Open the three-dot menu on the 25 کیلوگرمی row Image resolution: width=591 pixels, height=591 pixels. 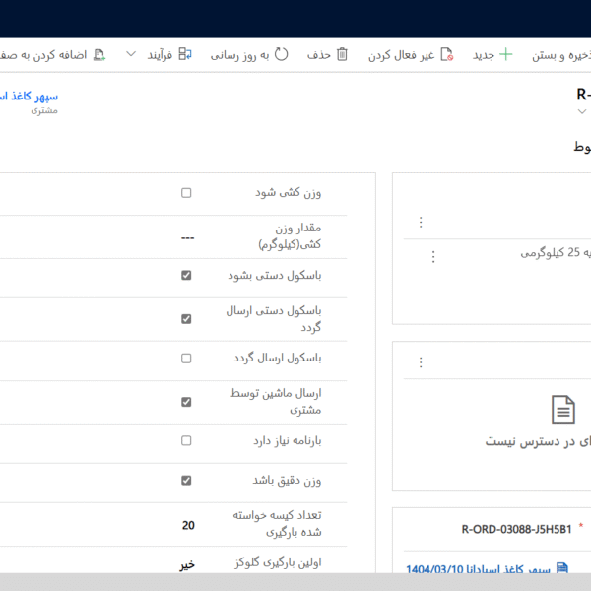(431, 256)
